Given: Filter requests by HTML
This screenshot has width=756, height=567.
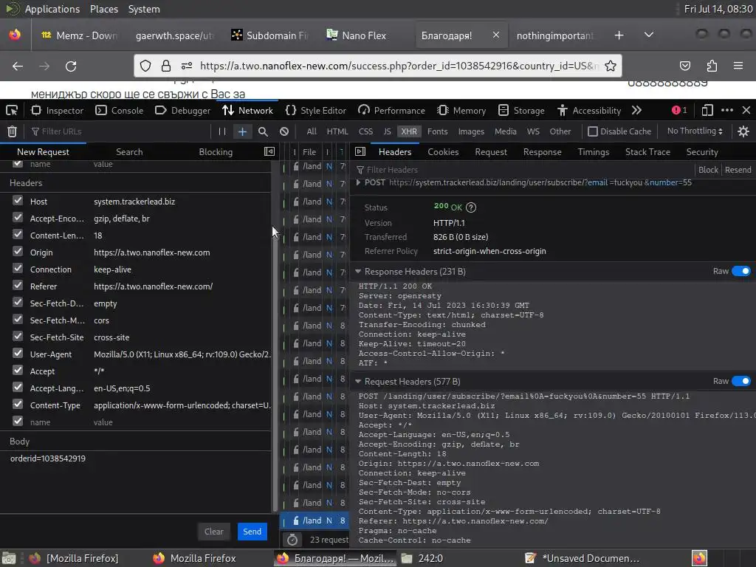Looking at the screenshot, I should [x=337, y=131].
